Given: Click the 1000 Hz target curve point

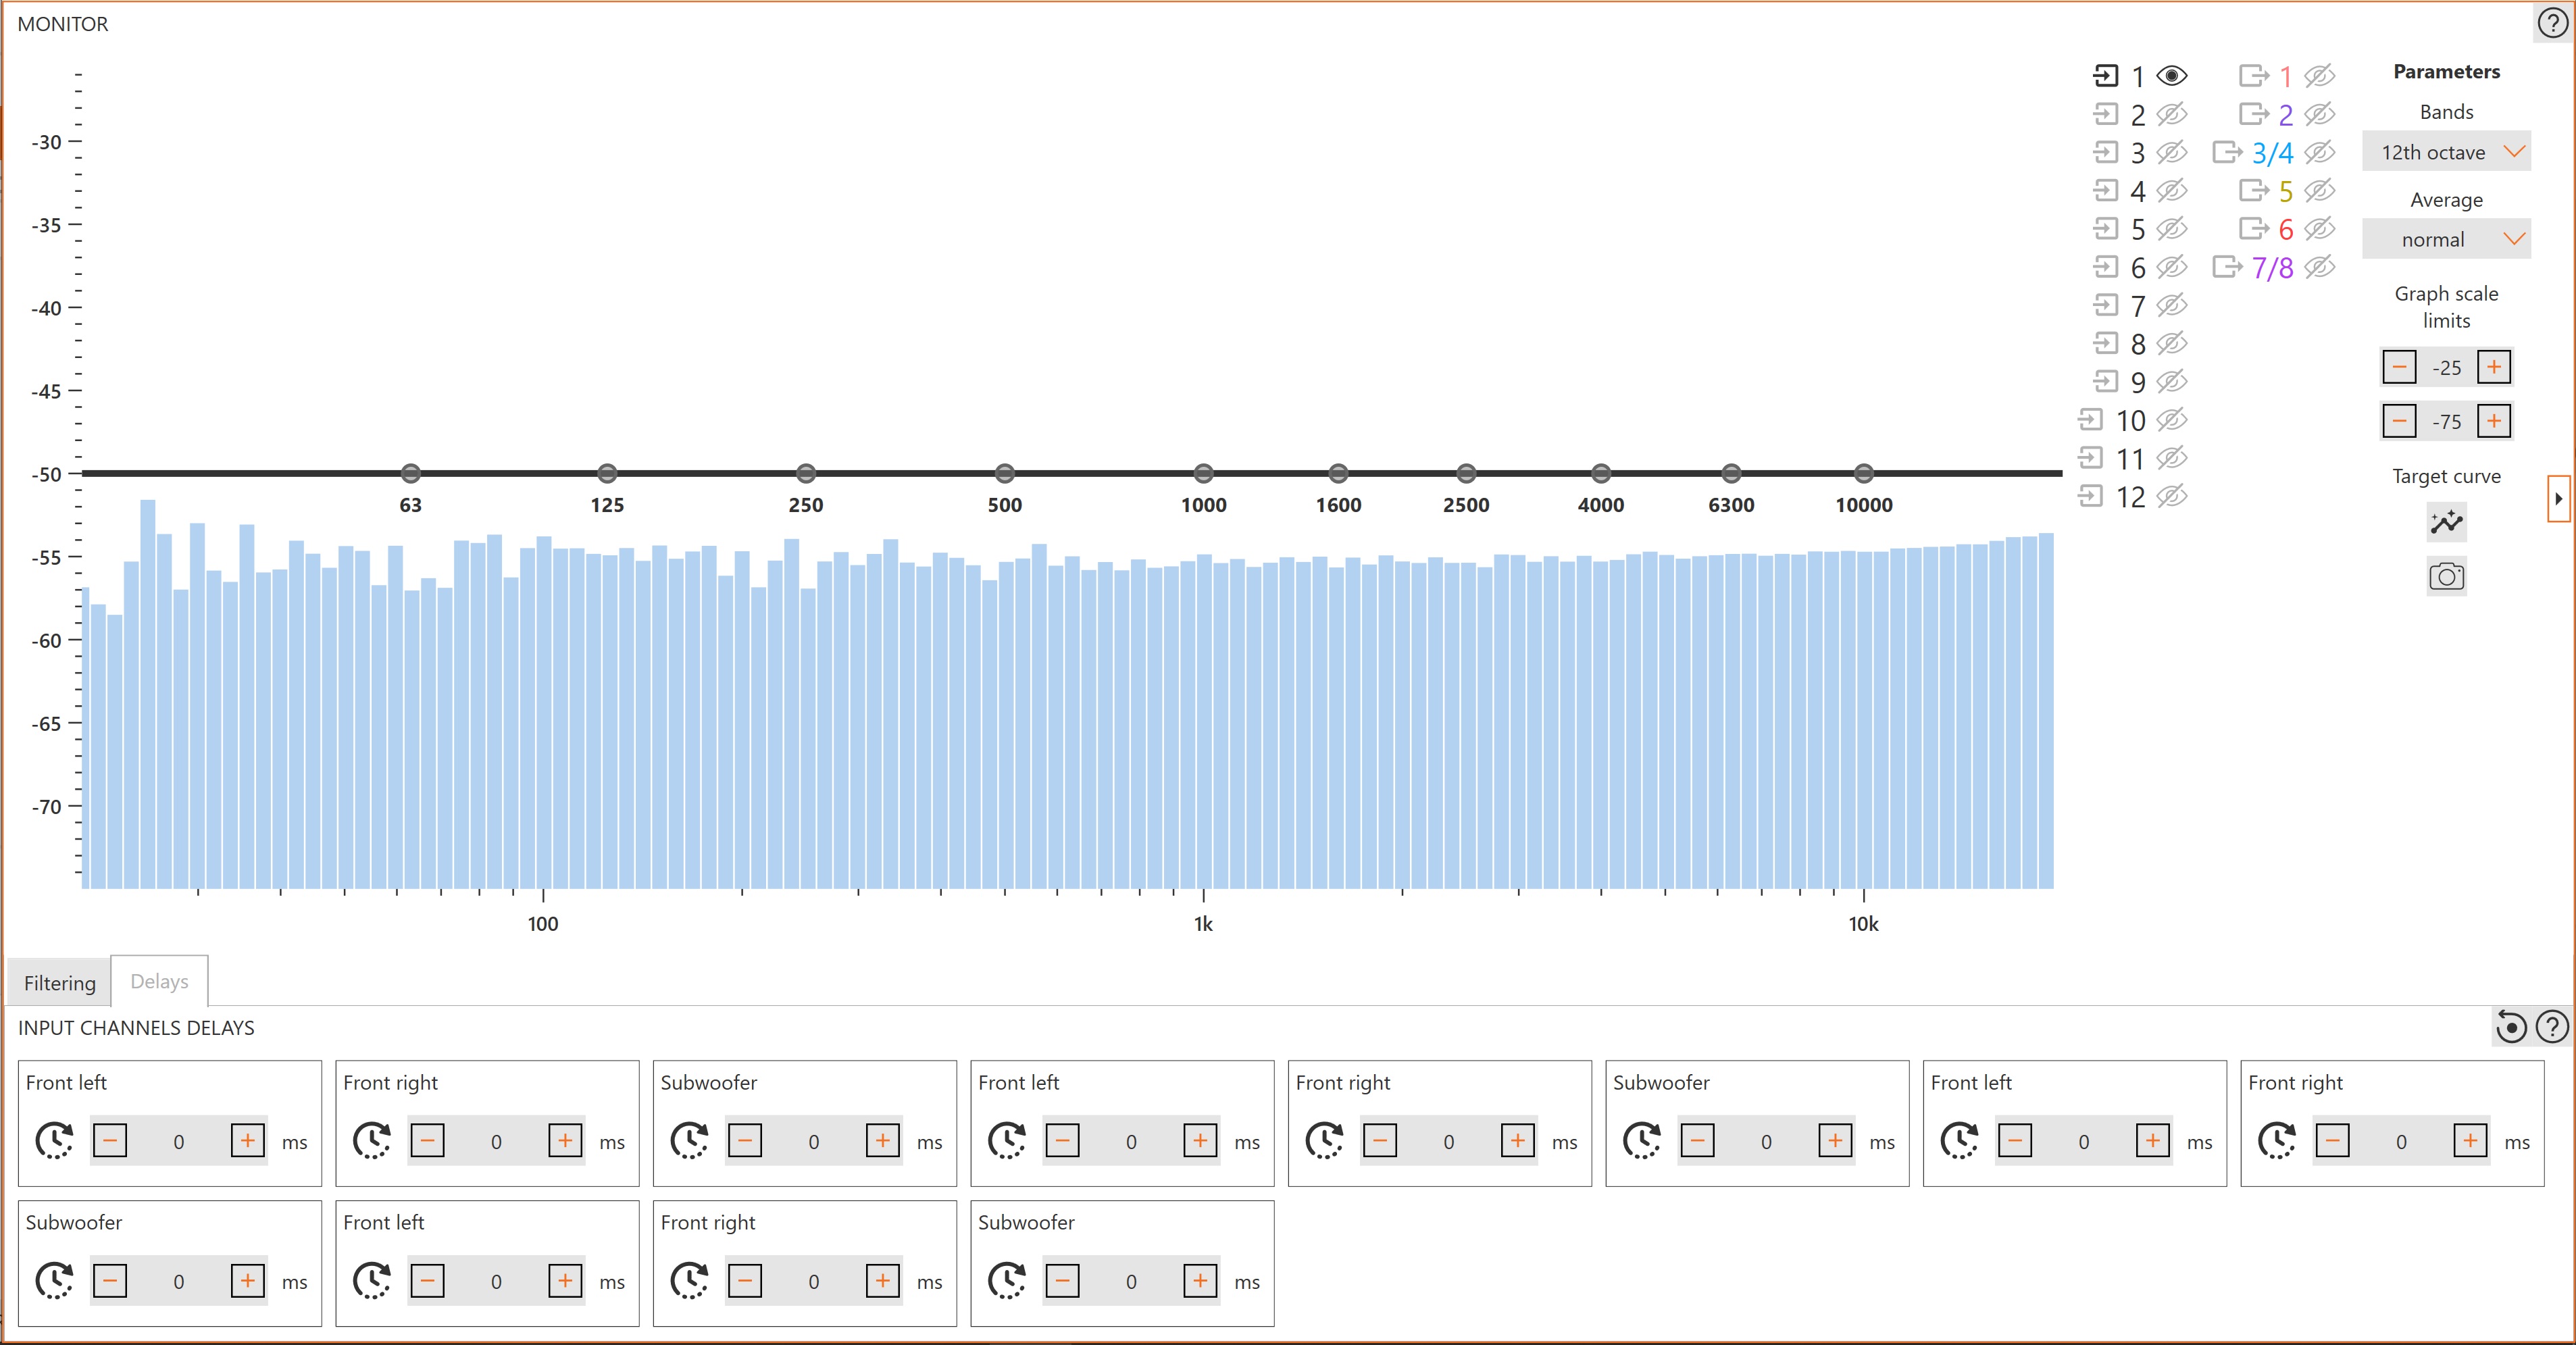Looking at the screenshot, I should click(x=1203, y=473).
